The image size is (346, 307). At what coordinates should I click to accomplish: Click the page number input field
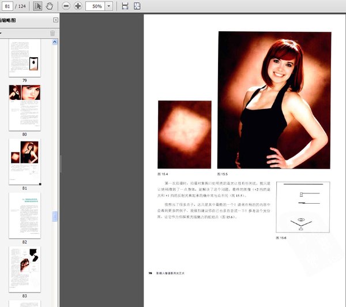[9, 6]
